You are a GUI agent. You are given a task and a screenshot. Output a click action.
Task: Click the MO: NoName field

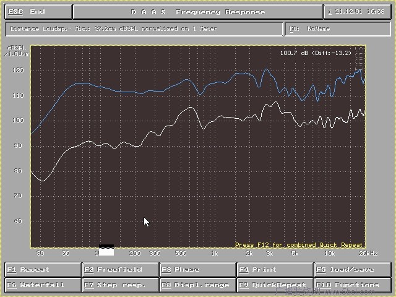point(338,28)
